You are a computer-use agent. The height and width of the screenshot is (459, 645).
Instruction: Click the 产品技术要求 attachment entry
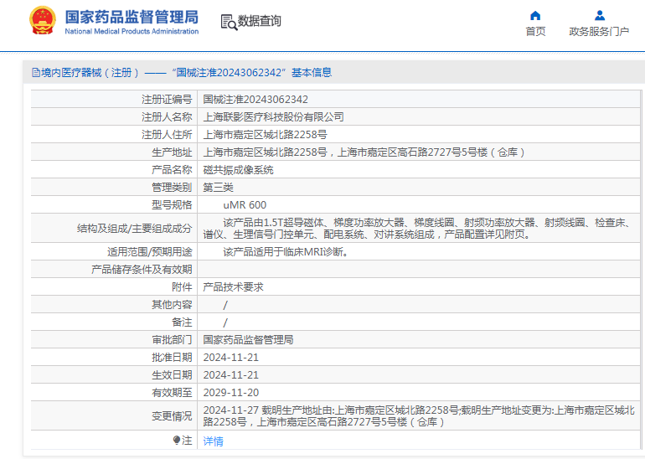pyautogui.click(x=233, y=286)
